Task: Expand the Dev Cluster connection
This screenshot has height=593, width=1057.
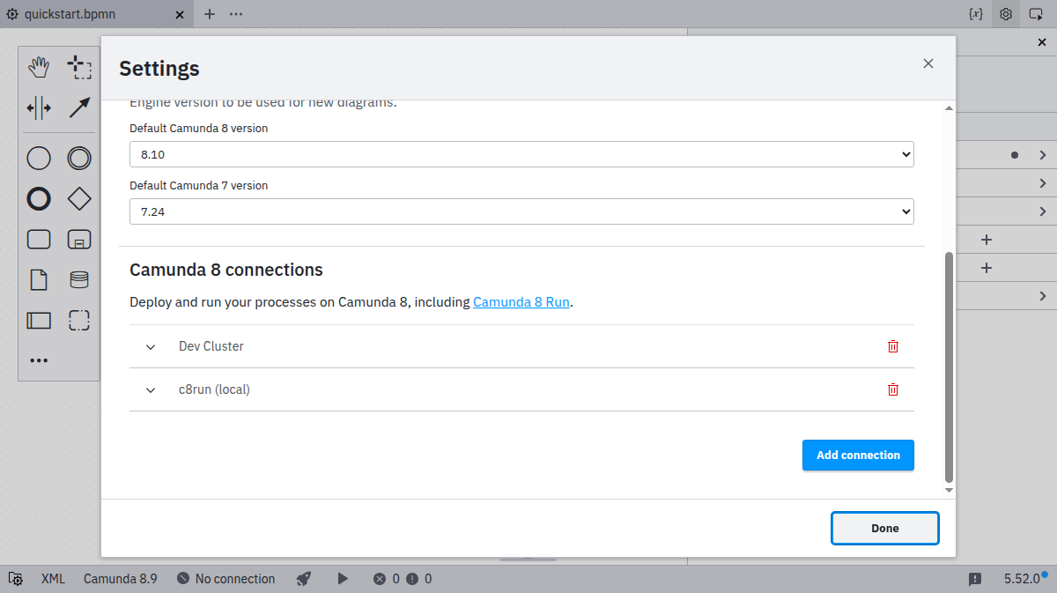Action: pyautogui.click(x=150, y=346)
